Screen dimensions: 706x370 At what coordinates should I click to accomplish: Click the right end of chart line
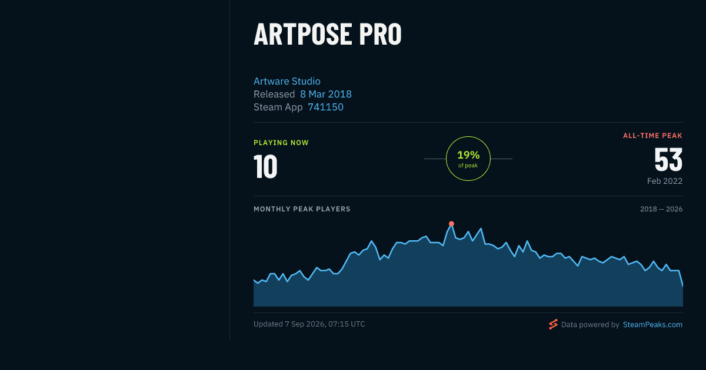pos(682,286)
